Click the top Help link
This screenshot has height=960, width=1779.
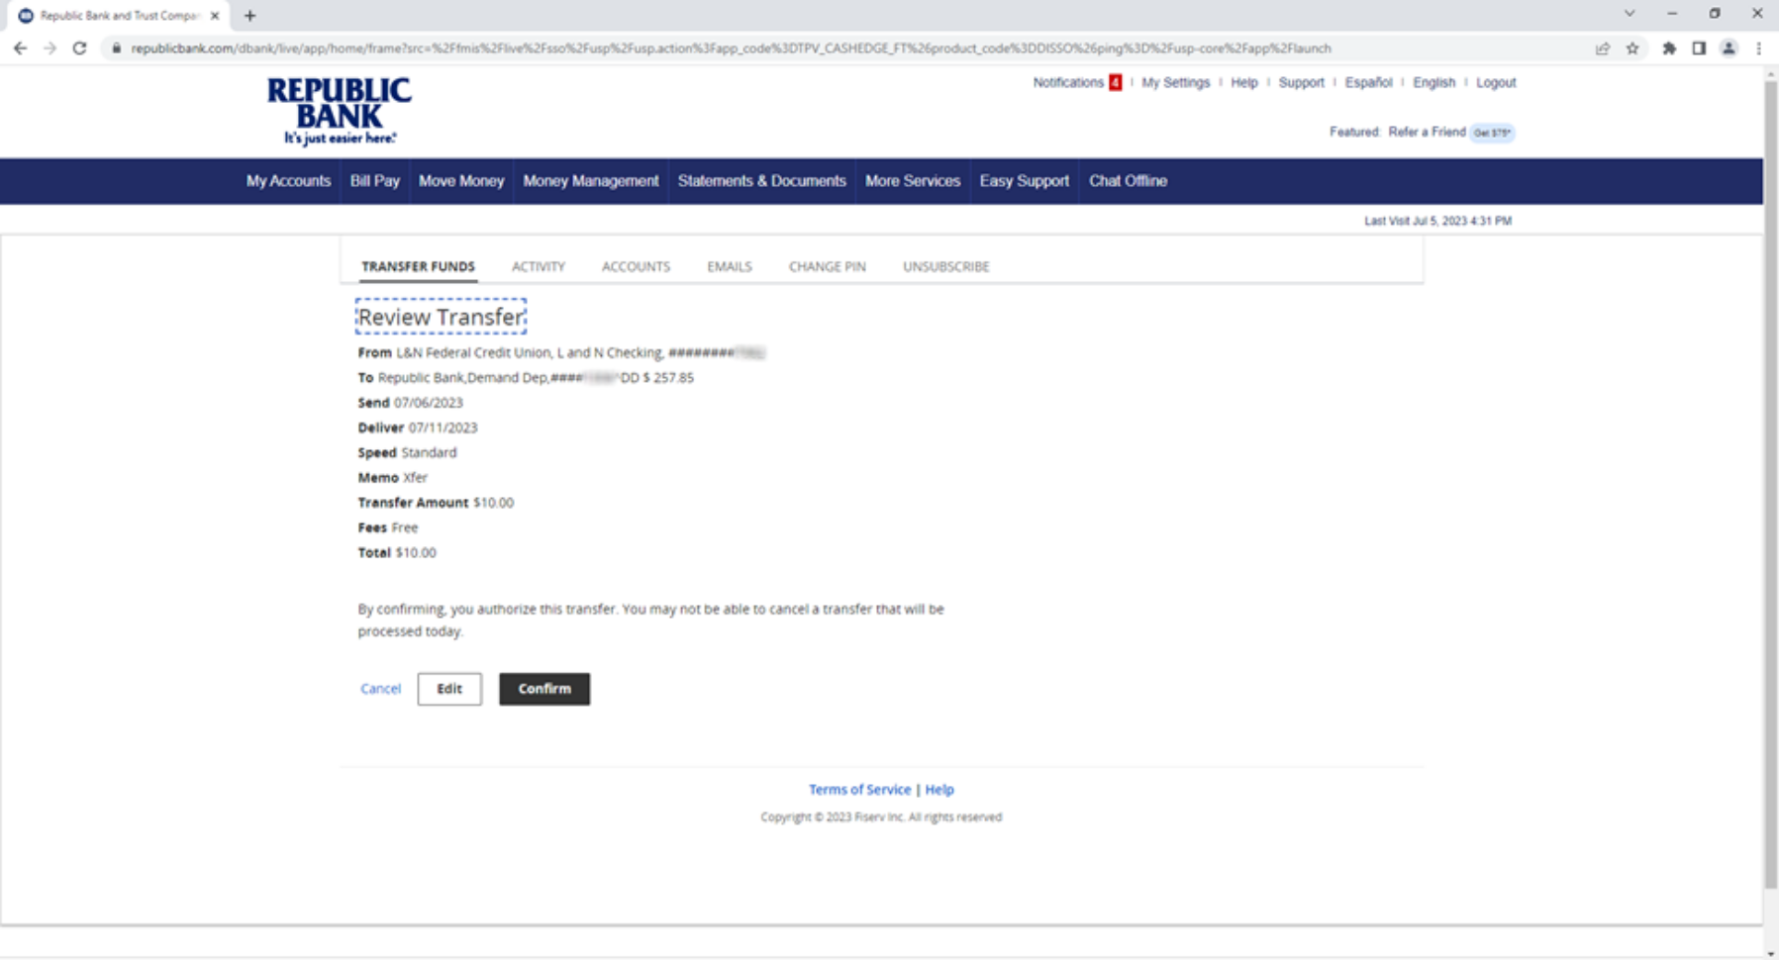click(1244, 82)
